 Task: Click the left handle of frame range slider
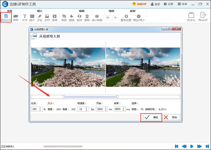click(64, 97)
